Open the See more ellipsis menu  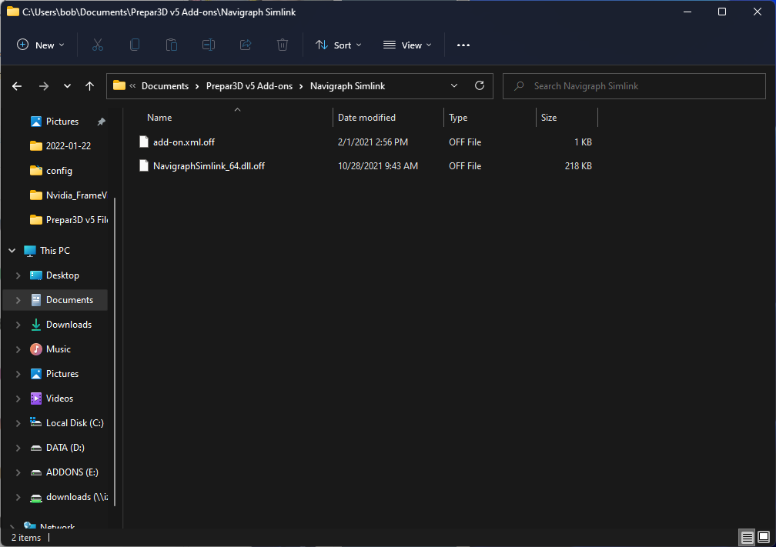(x=463, y=45)
